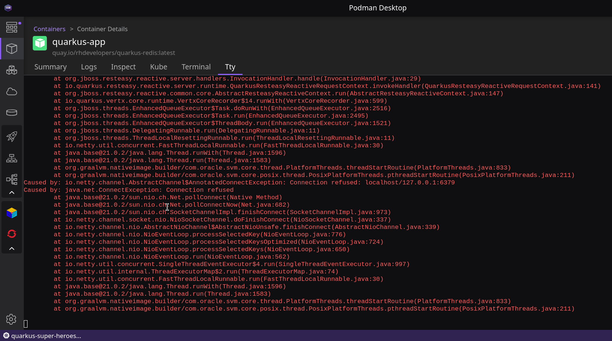Viewport: 612px width, 341px height.
Task: Click the 'SingleThreadEventExecutor.java:997' stack line
Action: tap(231, 264)
